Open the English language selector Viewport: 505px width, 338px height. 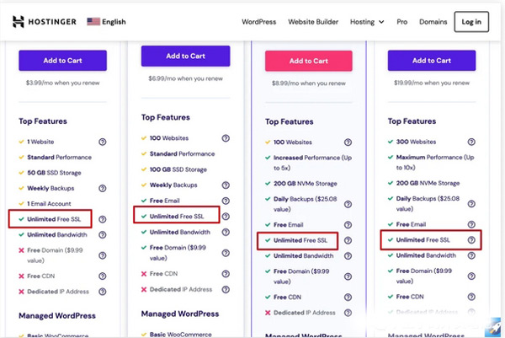tap(106, 21)
